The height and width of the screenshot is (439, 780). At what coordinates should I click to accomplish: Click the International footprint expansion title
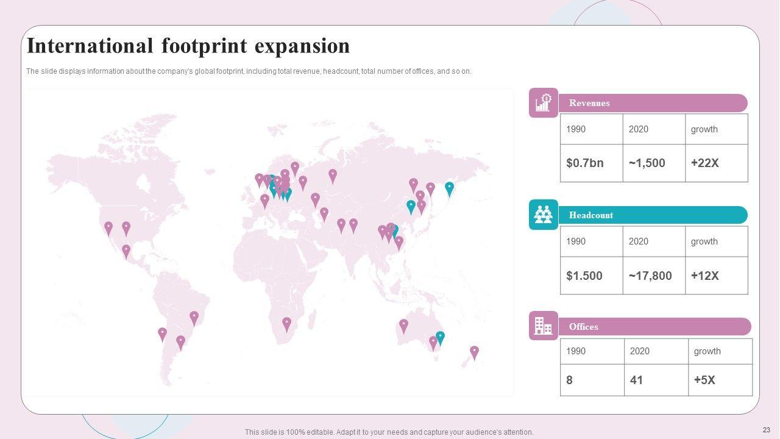tap(188, 46)
